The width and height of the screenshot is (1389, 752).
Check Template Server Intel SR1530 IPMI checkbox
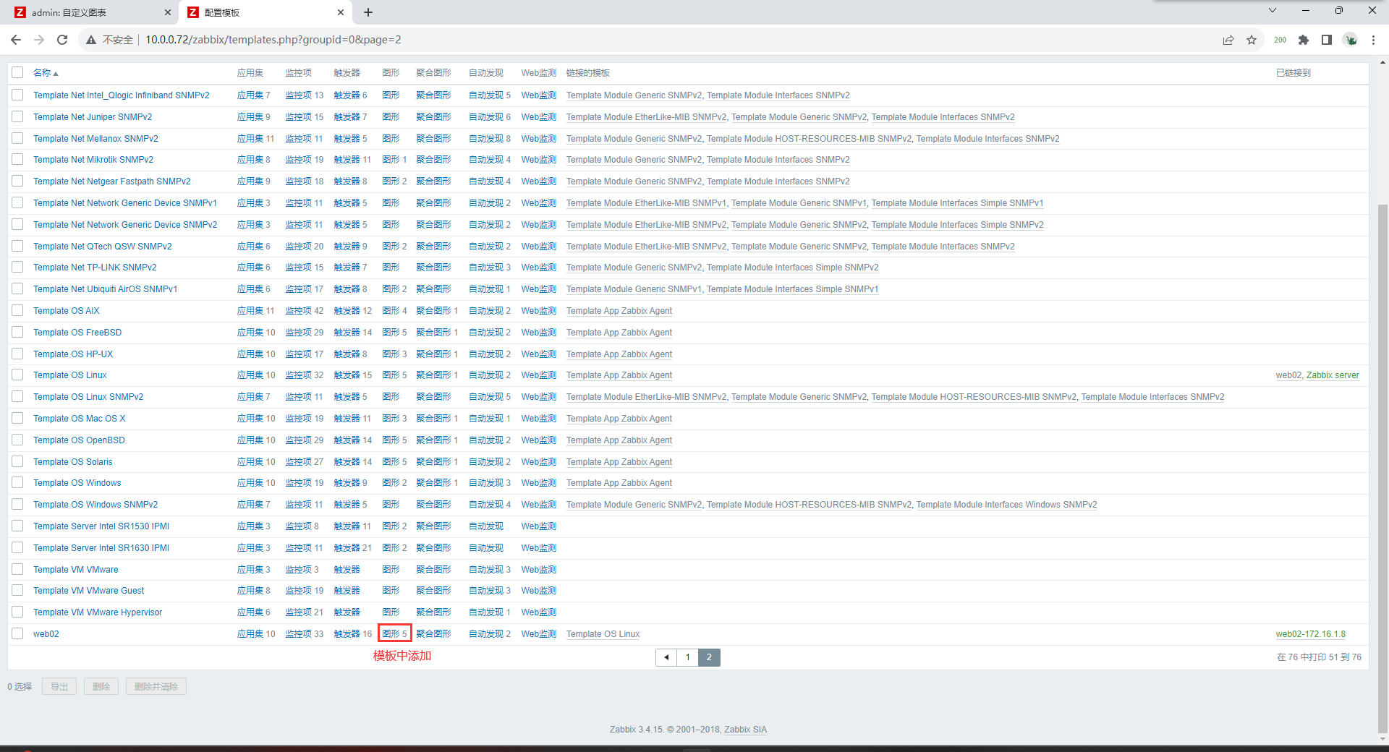(x=17, y=526)
